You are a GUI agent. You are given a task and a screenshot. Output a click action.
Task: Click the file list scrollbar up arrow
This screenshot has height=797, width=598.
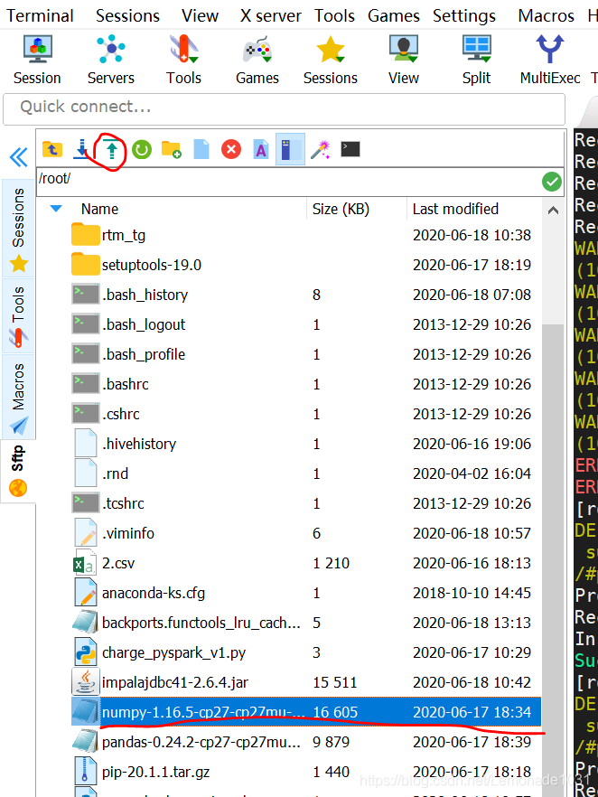pos(554,210)
